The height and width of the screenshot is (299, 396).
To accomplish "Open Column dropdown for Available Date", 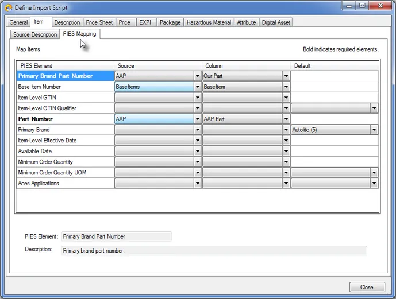I will click(x=286, y=152).
